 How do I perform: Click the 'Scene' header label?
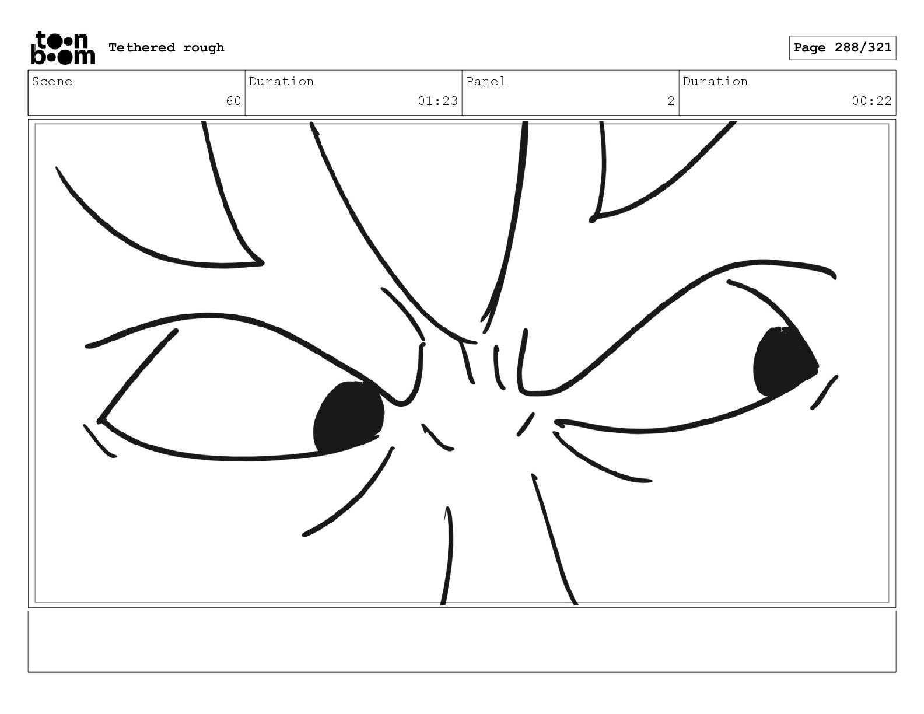[52, 81]
